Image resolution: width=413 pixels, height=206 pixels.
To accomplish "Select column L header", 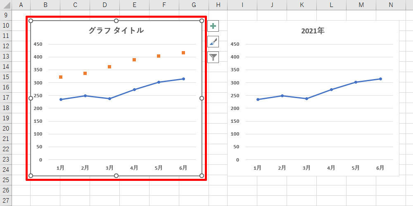I will click(331, 5).
